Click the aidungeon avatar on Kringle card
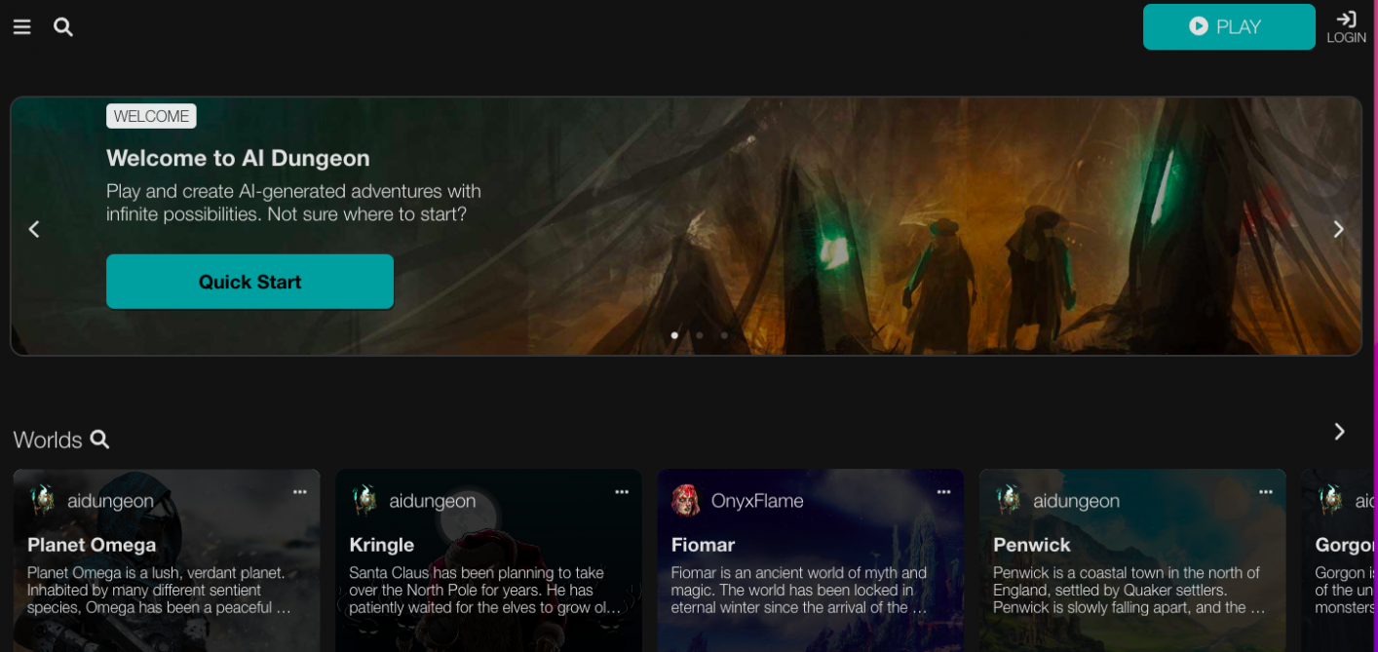This screenshot has height=652, width=1378. (364, 500)
